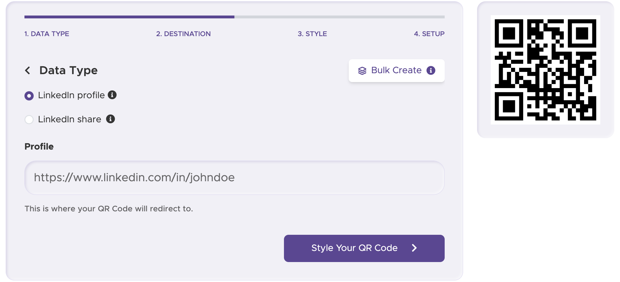This screenshot has width=620, height=282.
Task: Enable LinkedIn share instead of profile
Action: click(29, 119)
